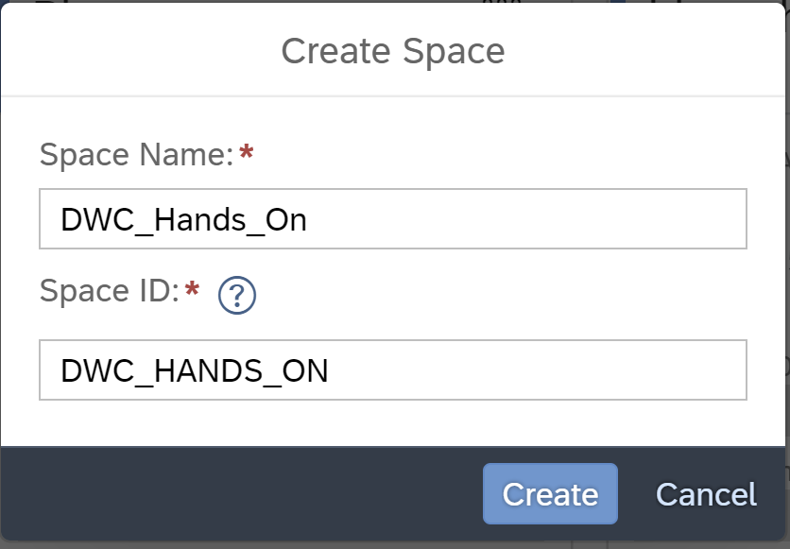This screenshot has width=790, height=549.
Task: Select the "Space Name:" label text
Action: 136,154
